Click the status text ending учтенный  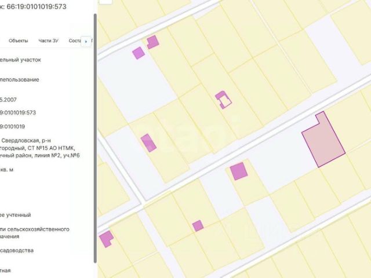click(16, 215)
